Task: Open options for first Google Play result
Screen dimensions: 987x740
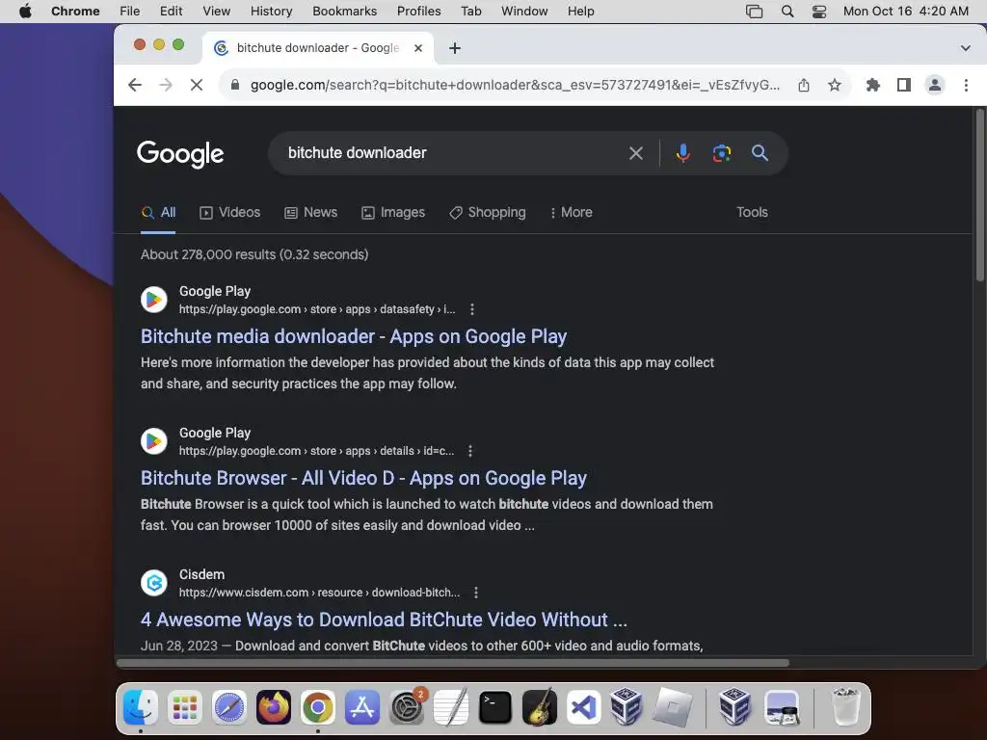Action: [x=472, y=309]
